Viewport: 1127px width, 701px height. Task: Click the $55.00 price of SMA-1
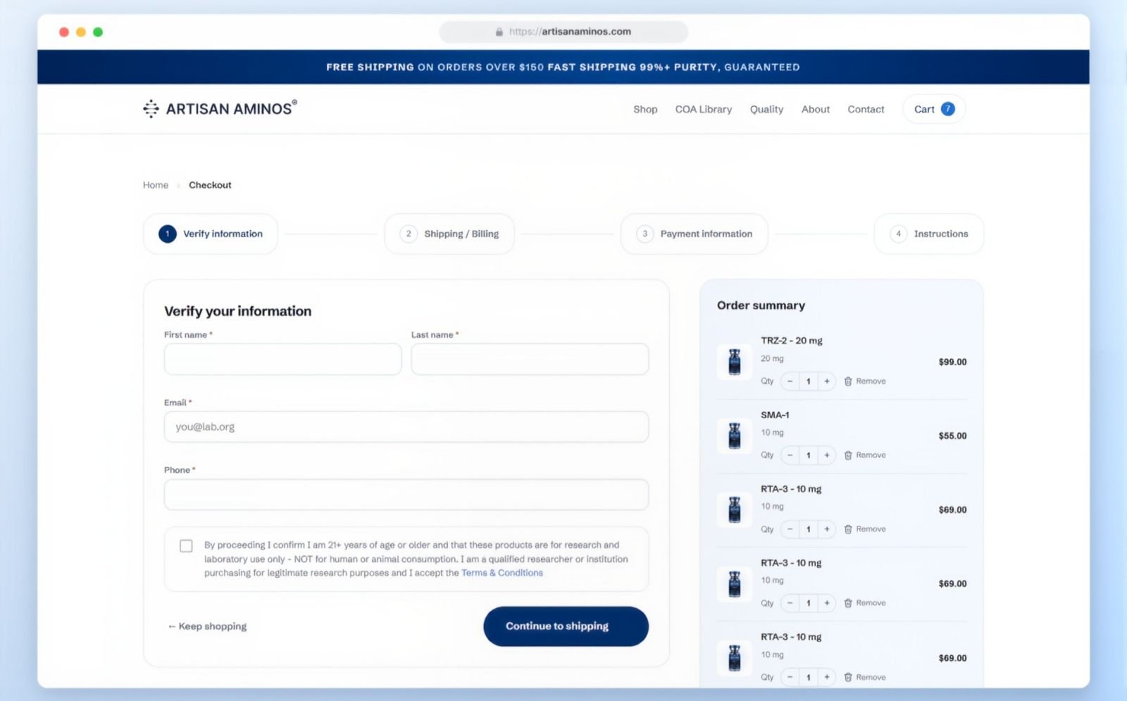coord(952,436)
